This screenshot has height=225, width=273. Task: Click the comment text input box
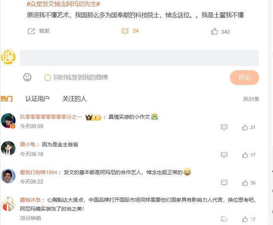139,58
